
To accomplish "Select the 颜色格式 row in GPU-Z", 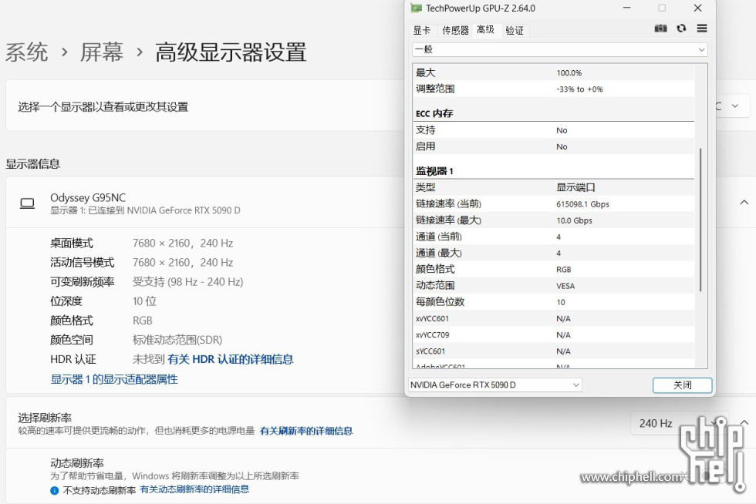I will (x=554, y=270).
